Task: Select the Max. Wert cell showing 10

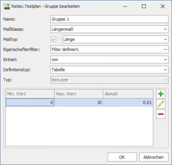Action: coord(79,102)
